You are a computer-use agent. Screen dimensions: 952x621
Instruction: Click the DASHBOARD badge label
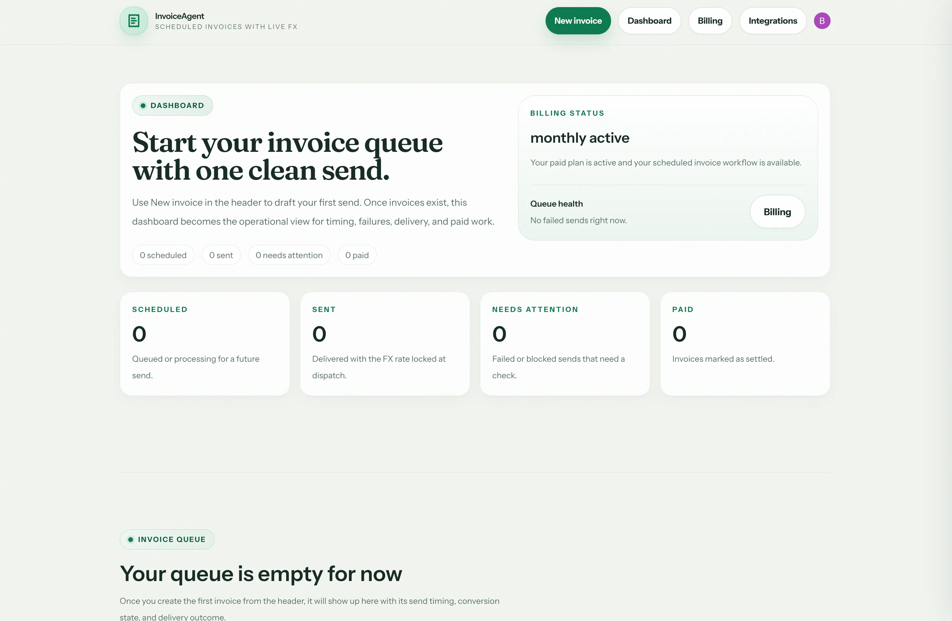click(x=172, y=105)
